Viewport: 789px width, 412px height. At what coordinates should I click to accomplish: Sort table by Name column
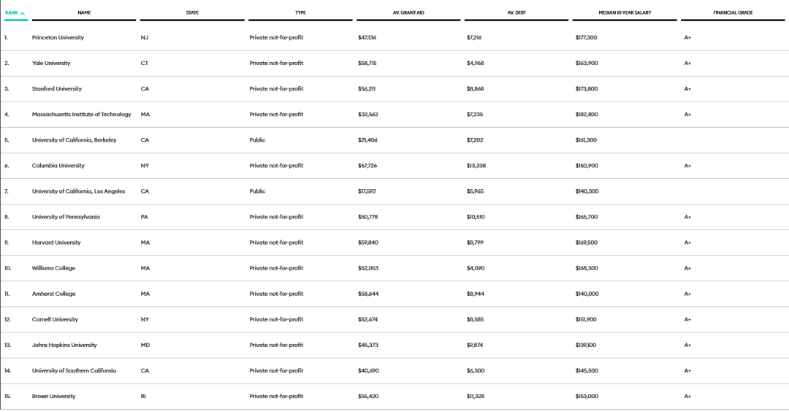click(x=84, y=12)
